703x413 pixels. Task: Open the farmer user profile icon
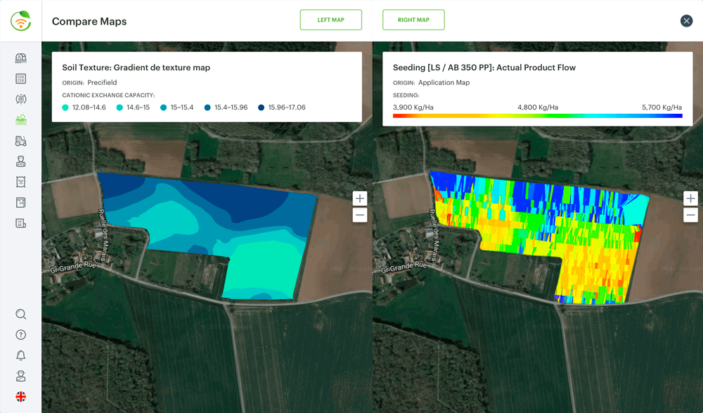pyautogui.click(x=20, y=376)
